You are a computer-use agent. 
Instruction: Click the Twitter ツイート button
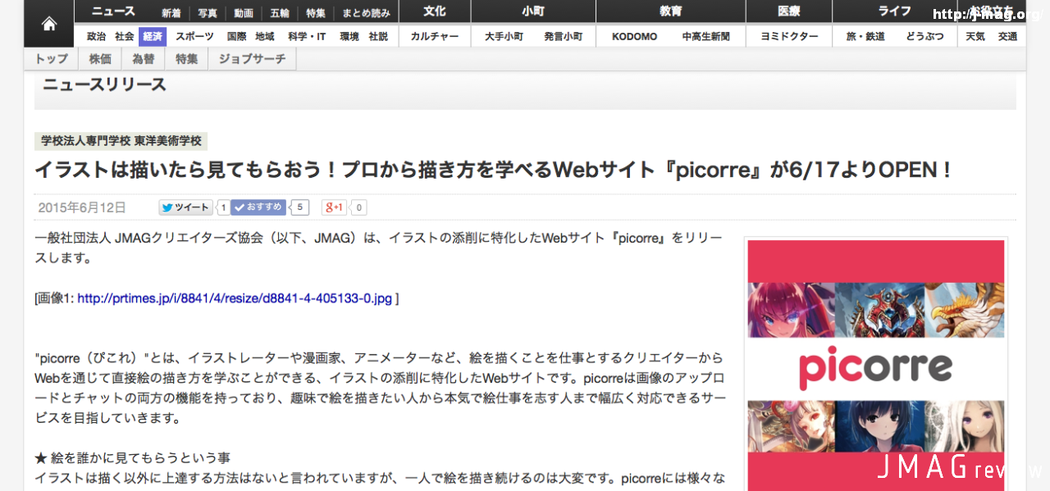pos(186,207)
